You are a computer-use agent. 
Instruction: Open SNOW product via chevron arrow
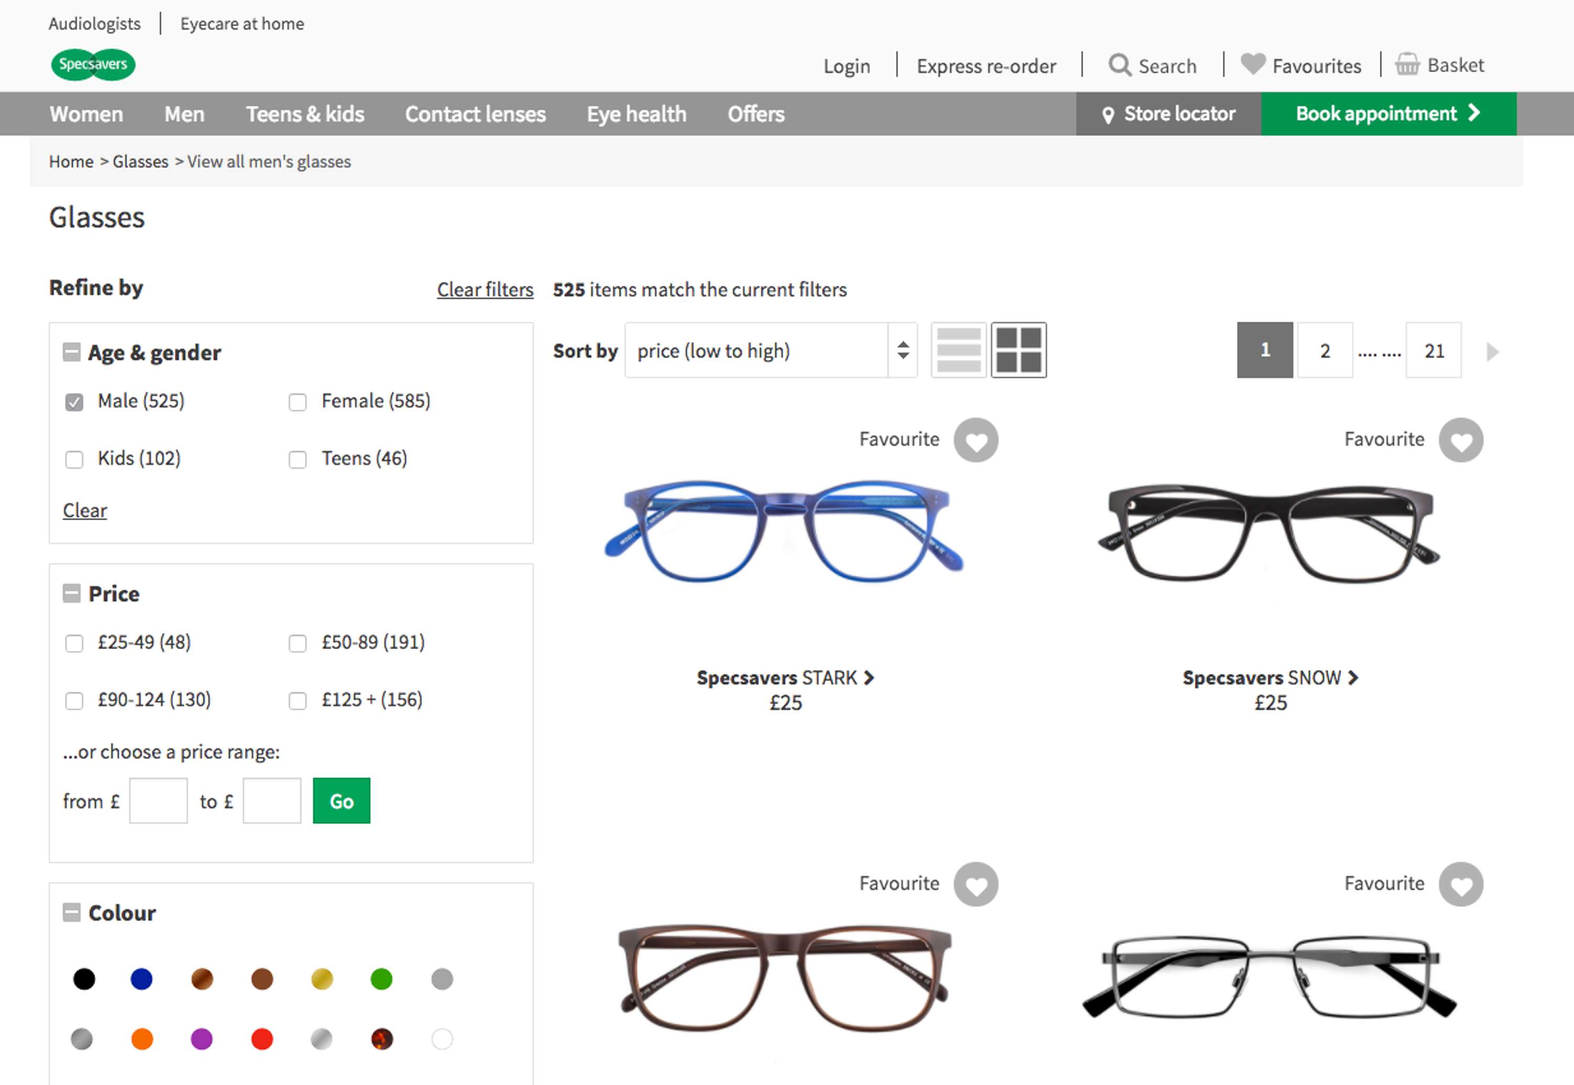pyautogui.click(x=1353, y=678)
